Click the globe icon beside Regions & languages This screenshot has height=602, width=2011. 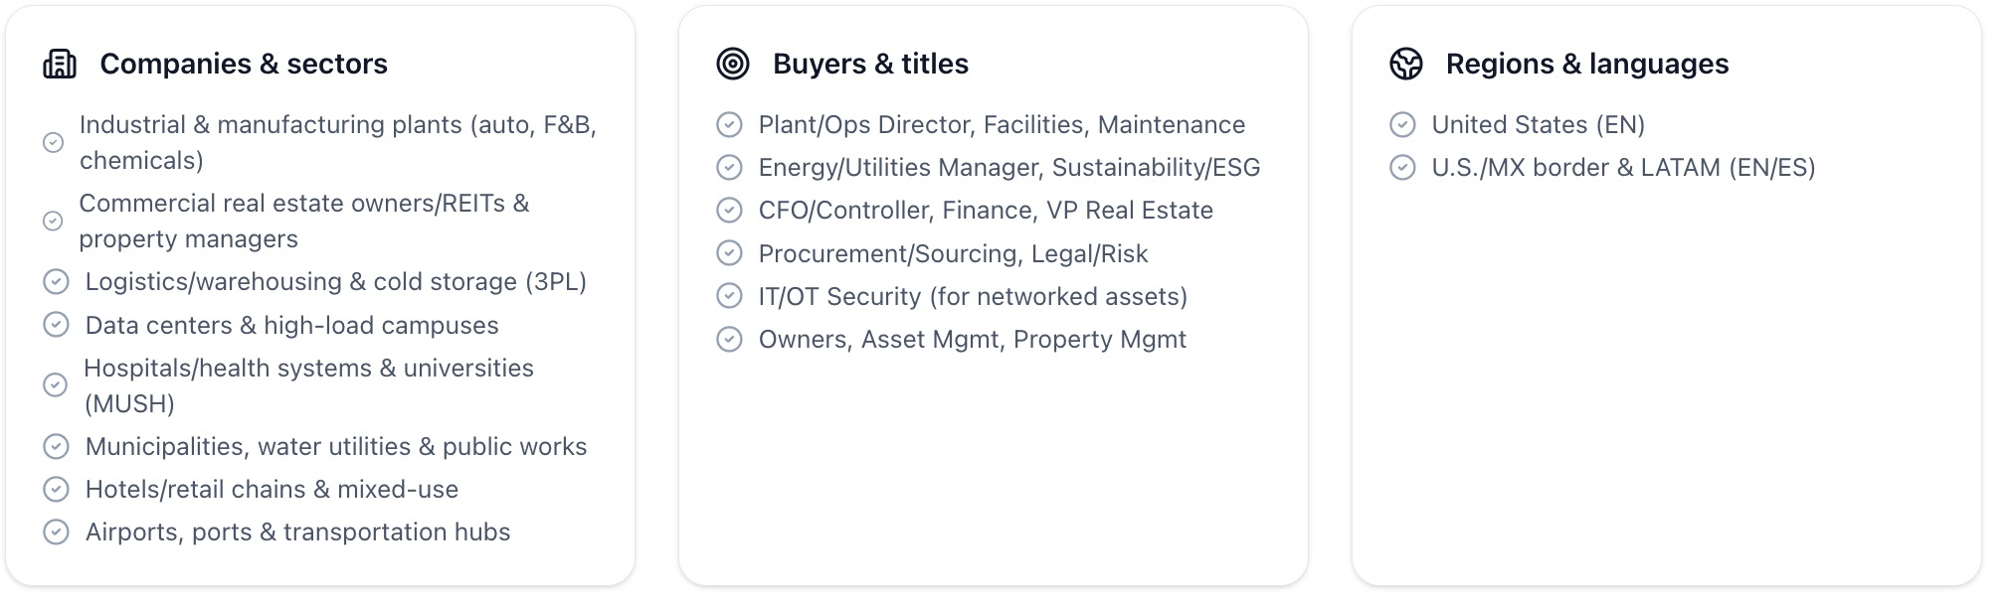(1405, 65)
